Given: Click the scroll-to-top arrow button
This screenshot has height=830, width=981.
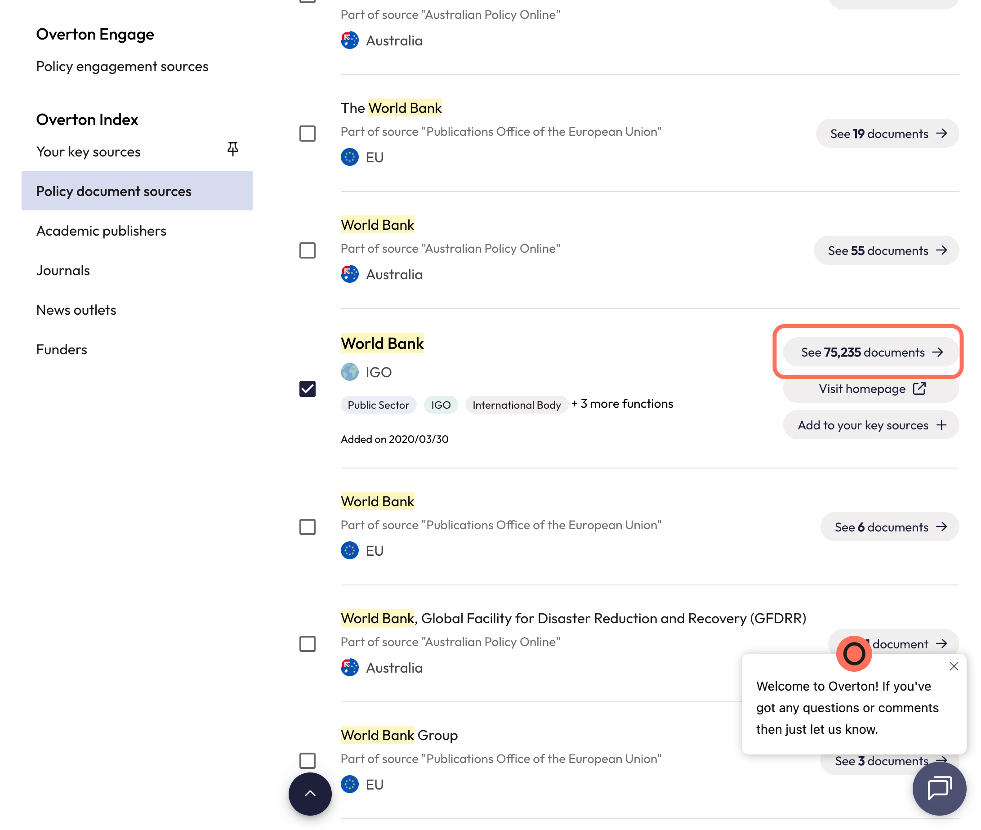Looking at the screenshot, I should pyautogui.click(x=310, y=793).
